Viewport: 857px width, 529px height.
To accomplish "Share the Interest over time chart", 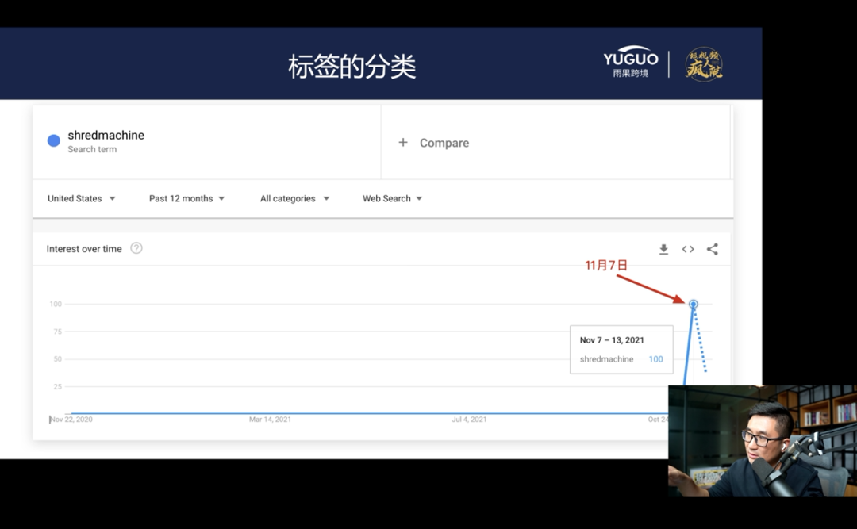I will pyautogui.click(x=712, y=248).
